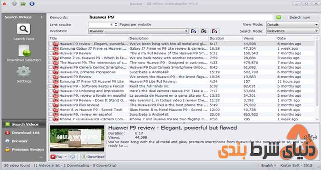The height and width of the screenshot is (170, 321).
Task: Collapse the Search Videos sidebar panel arrow
Action: (x=41, y=17)
